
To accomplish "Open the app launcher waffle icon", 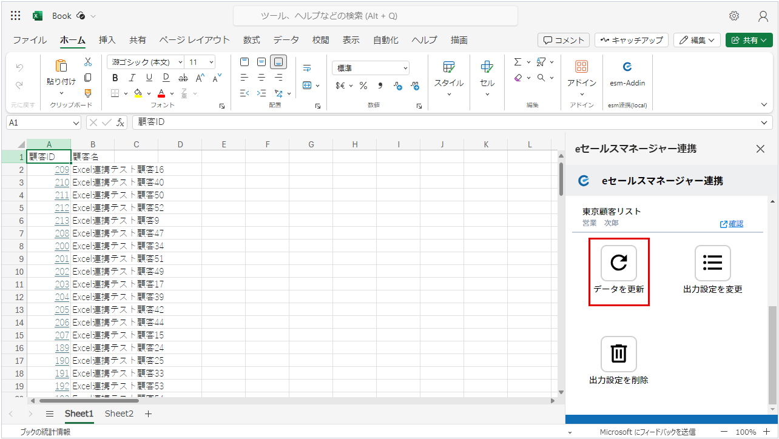I will click(x=16, y=16).
